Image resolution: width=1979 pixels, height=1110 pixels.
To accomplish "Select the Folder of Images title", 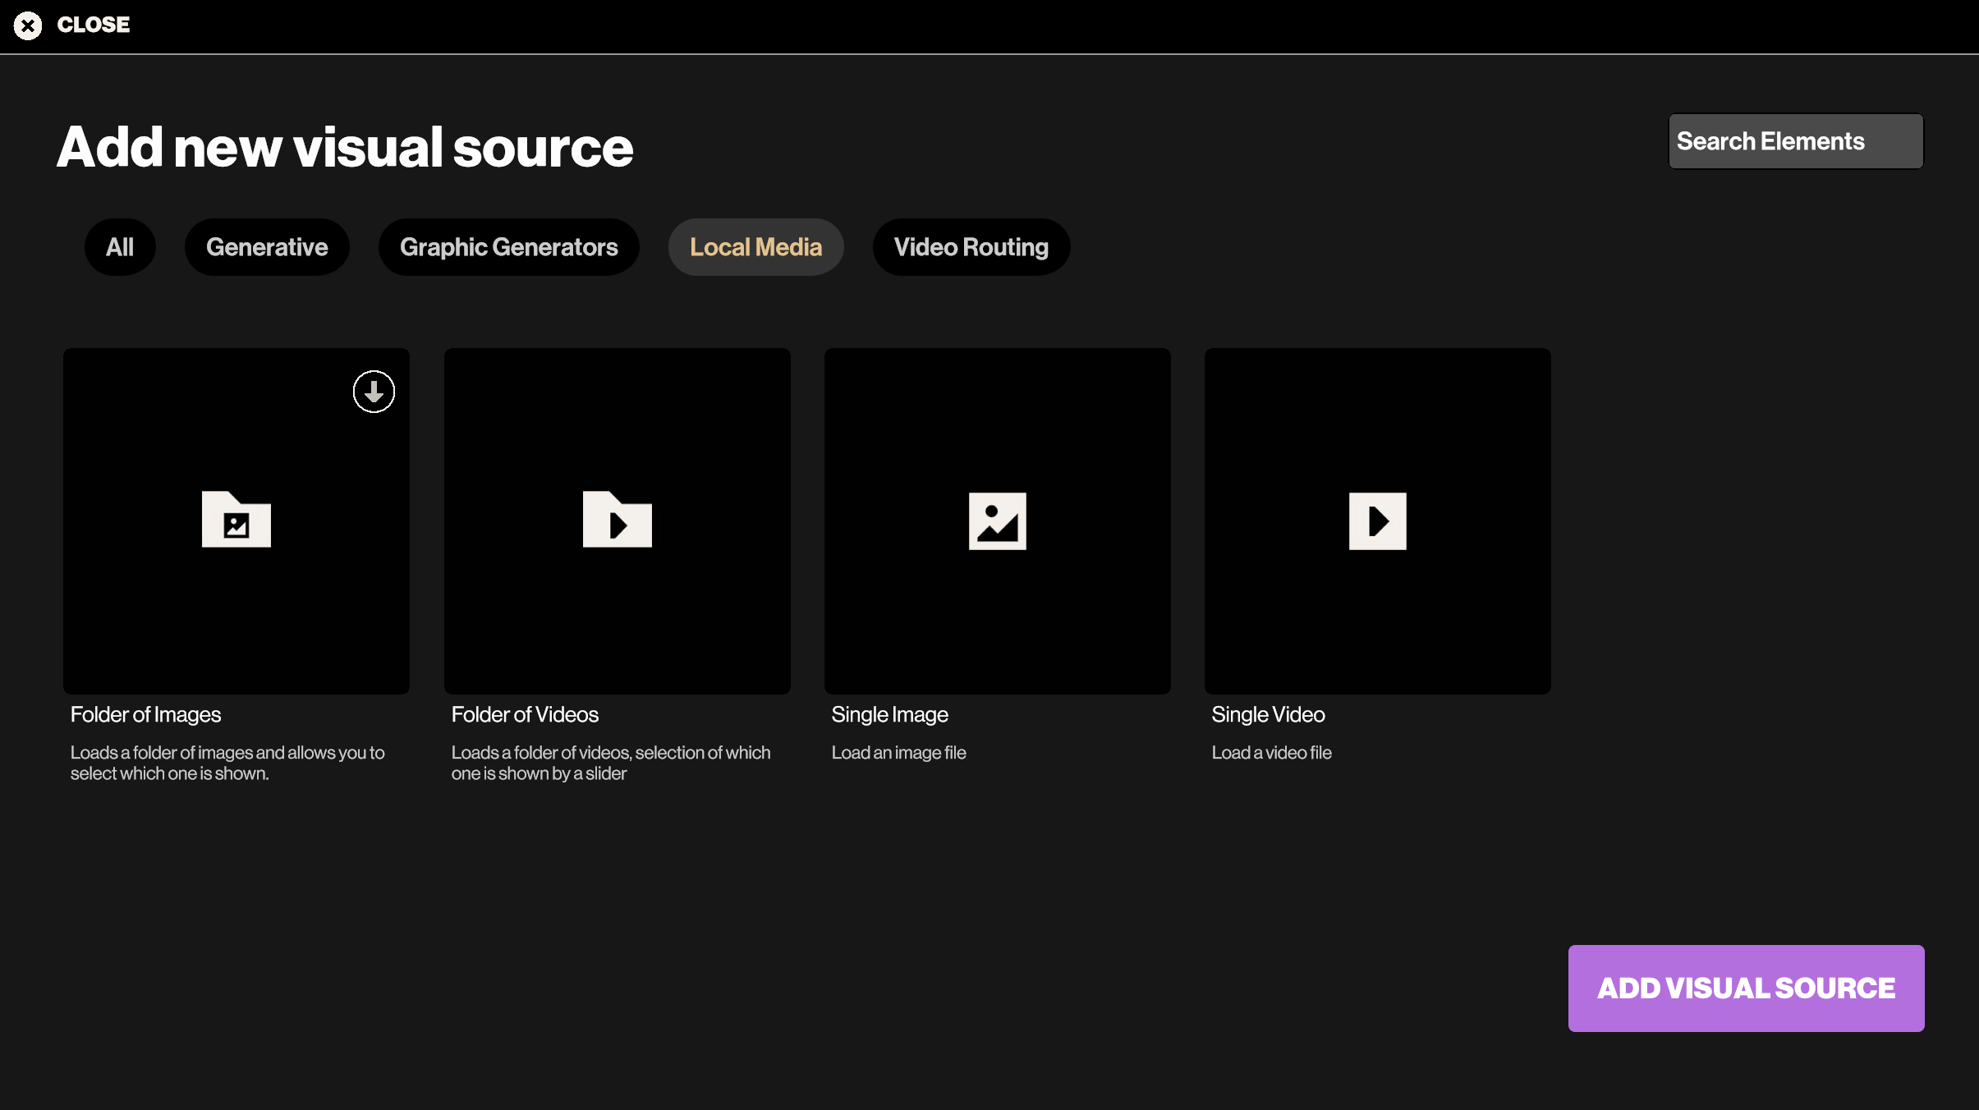I will pyautogui.click(x=145, y=714).
